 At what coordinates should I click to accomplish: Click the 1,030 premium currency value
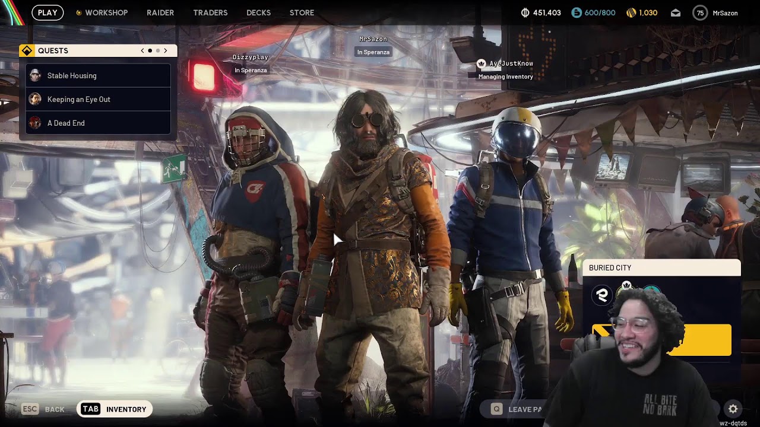tap(648, 12)
